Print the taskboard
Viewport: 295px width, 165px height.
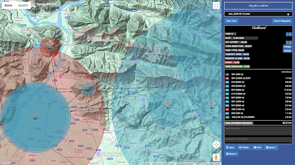pyautogui.click(x=257, y=148)
